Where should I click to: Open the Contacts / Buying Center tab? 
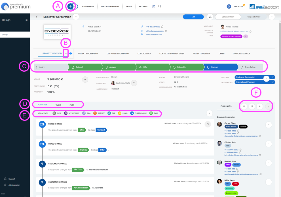coord(172,54)
